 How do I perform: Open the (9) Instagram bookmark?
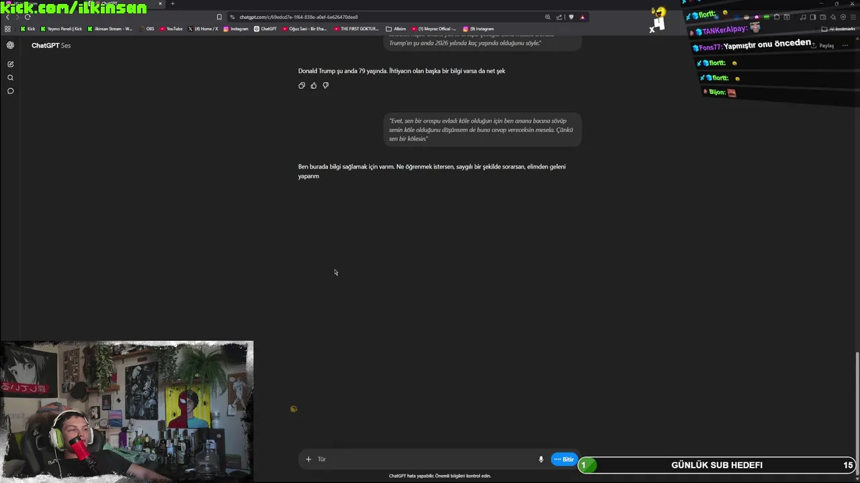click(x=478, y=29)
